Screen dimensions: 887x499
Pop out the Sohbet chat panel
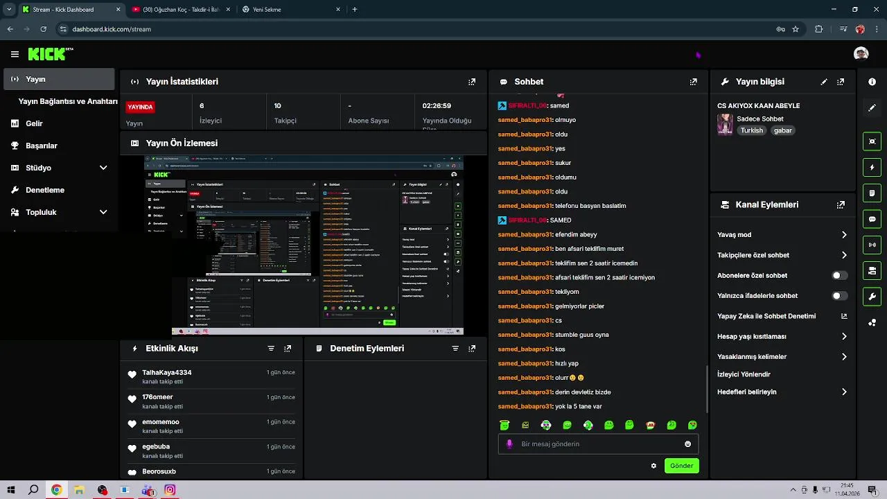point(693,82)
